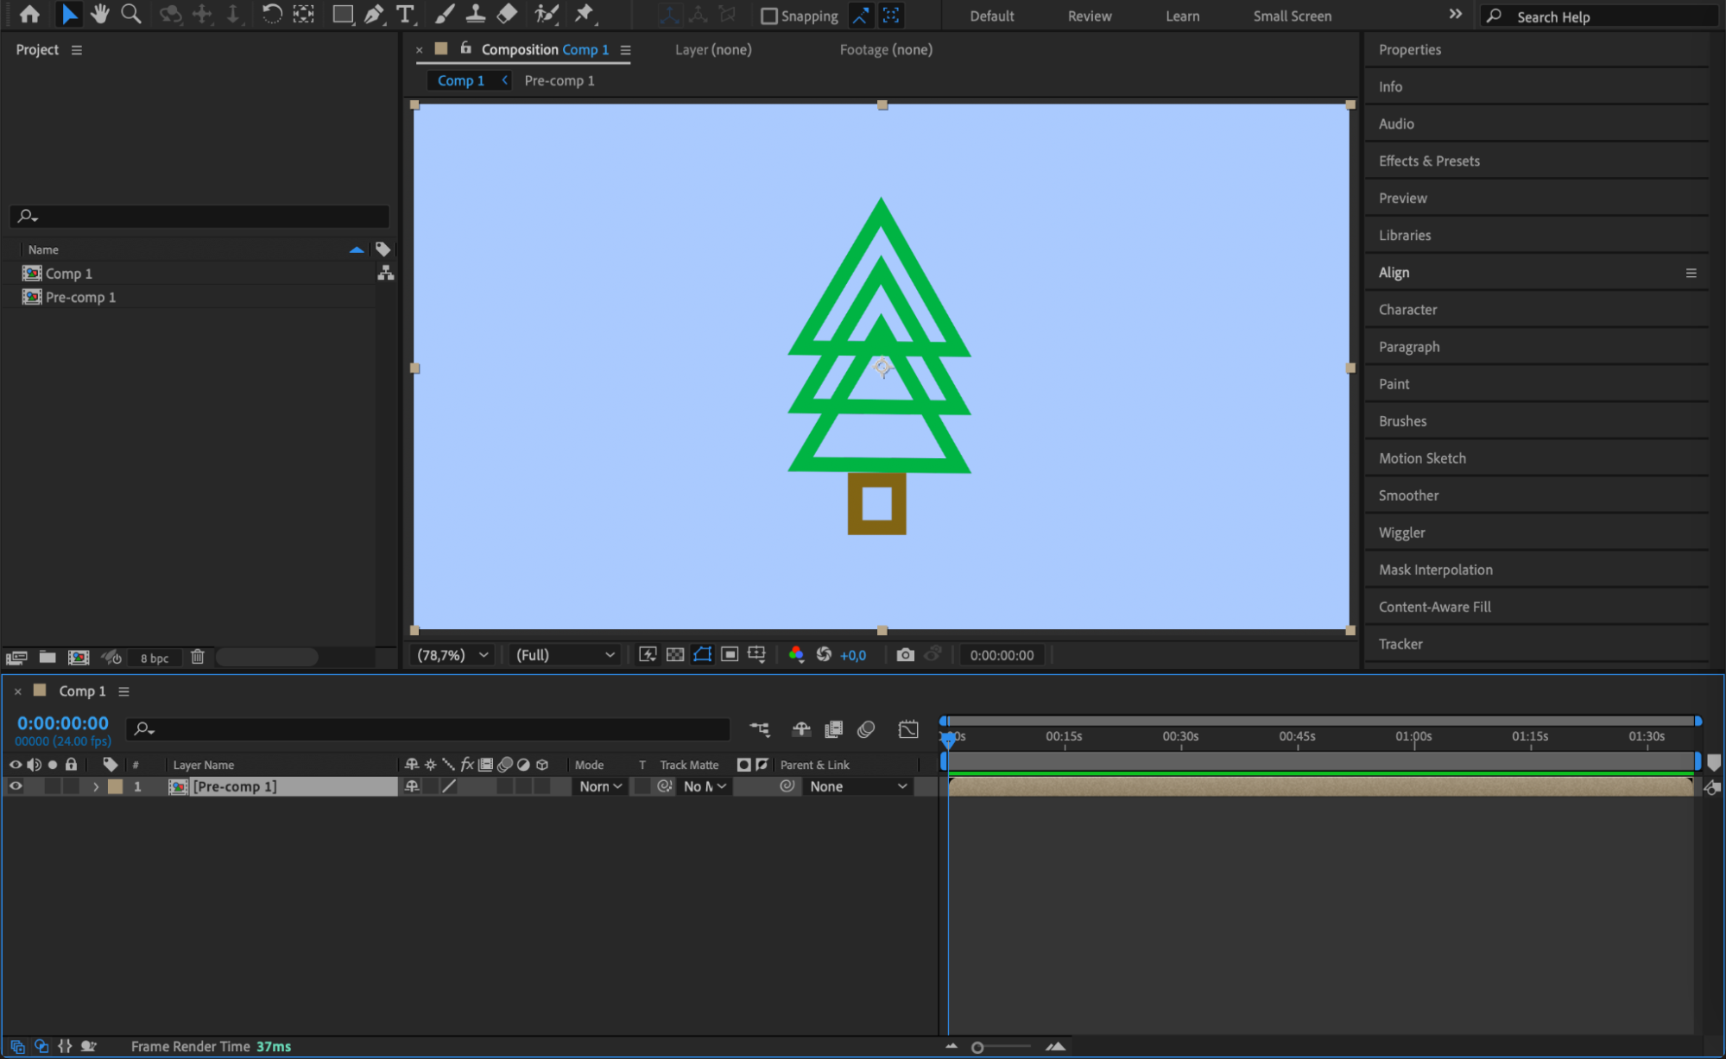Image resolution: width=1726 pixels, height=1059 pixels.
Task: Hide the Pre-comp 1 layer eye
Action: point(16,786)
